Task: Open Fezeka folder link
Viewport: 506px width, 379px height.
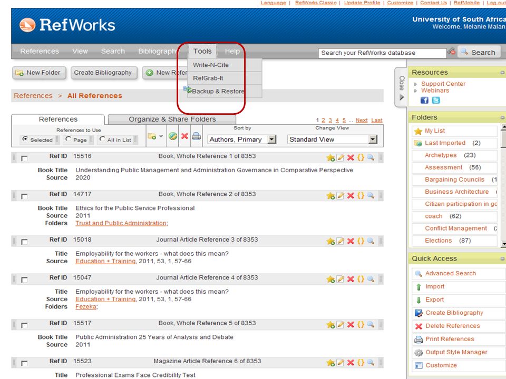Action: [x=85, y=306]
